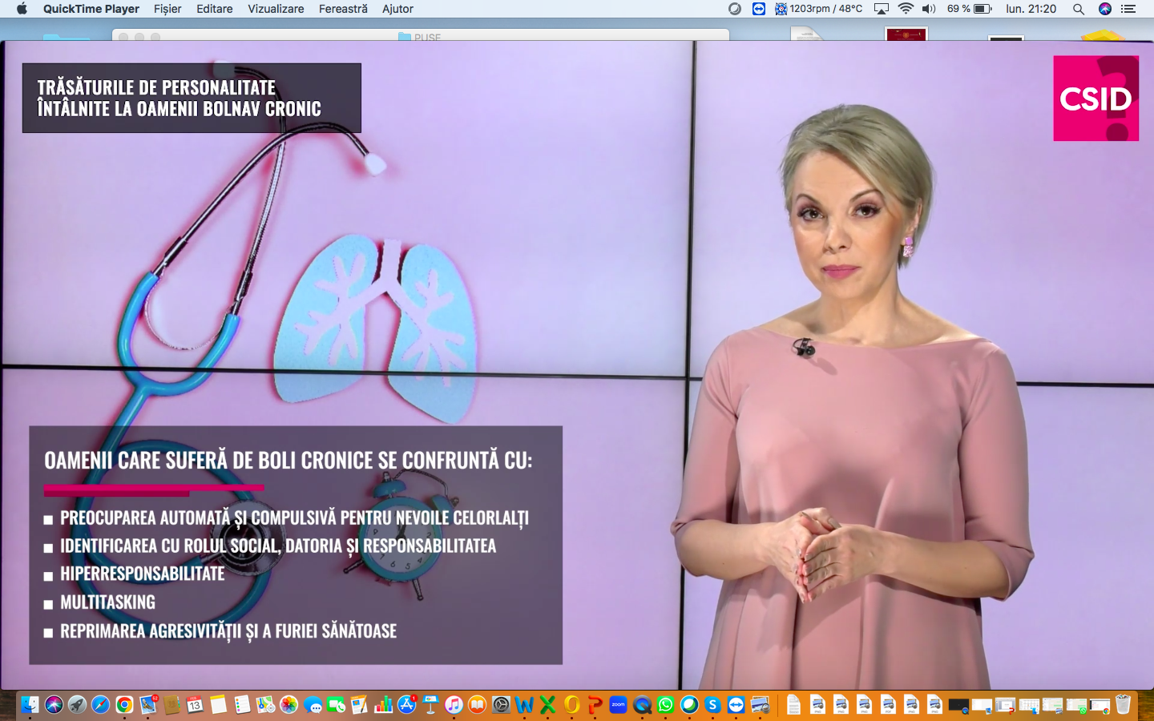Open Skype from the Dock
1154x721 pixels.
(x=712, y=705)
